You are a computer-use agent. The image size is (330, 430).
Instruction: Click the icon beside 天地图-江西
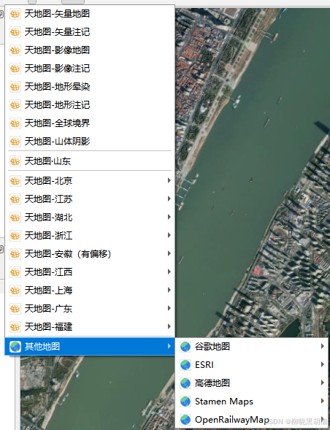point(15,272)
